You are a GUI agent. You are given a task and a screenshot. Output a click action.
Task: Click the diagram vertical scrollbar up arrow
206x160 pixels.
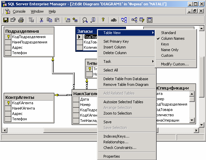tap(201, 28)
